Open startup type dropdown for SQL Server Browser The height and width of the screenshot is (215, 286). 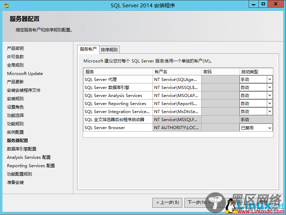pyautogui.click(x=270, y=128)
